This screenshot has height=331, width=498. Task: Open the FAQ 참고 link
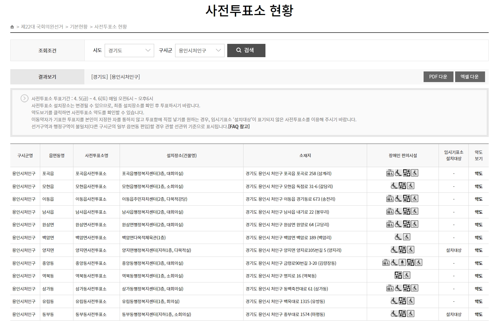pyautogui.click(x=239, y=127)
